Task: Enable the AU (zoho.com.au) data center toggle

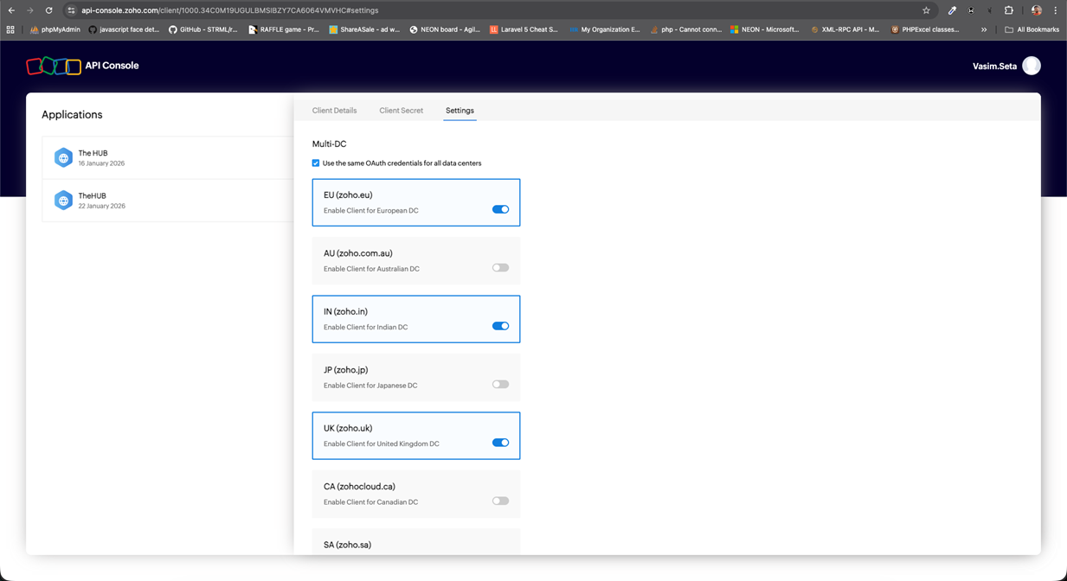Action: [500, 268]
